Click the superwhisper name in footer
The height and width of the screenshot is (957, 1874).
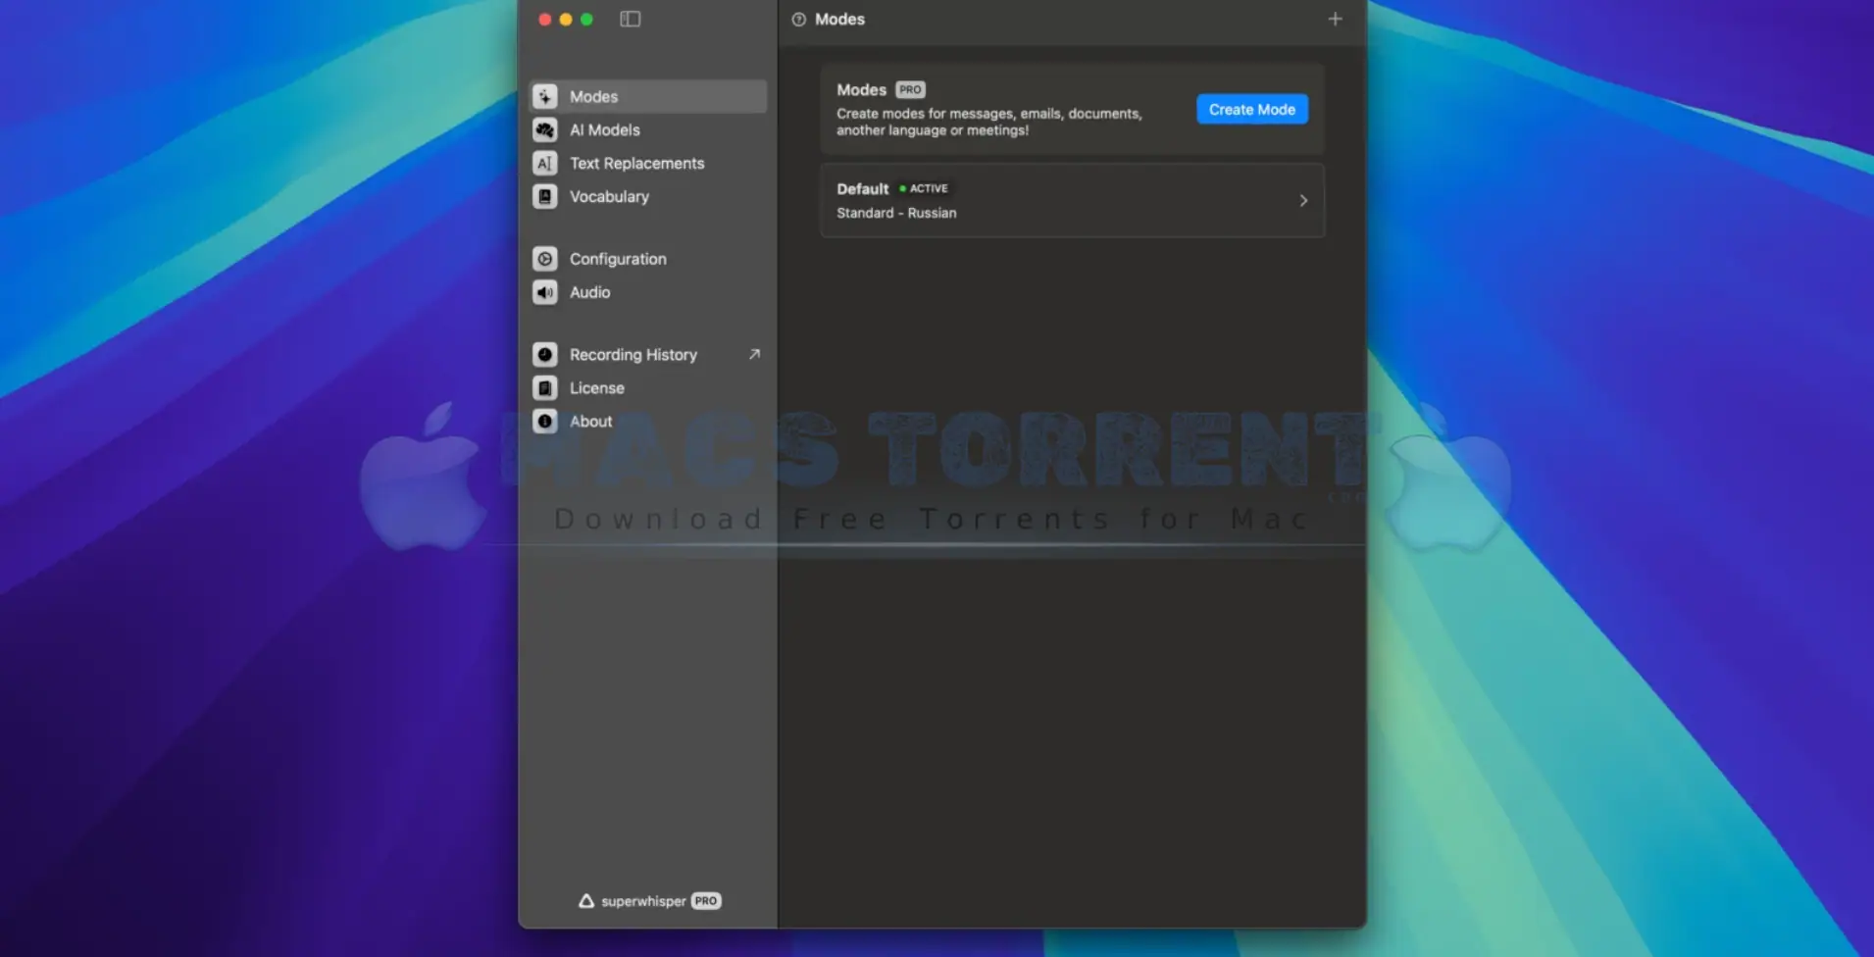coord(643,901)
